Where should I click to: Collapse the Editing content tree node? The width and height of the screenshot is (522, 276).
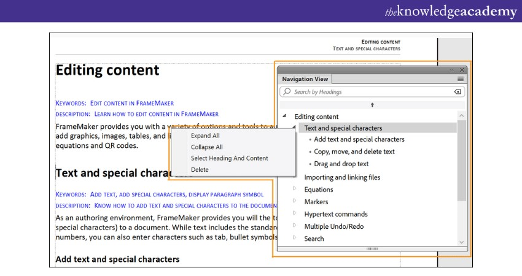click(x=284, y=117)
